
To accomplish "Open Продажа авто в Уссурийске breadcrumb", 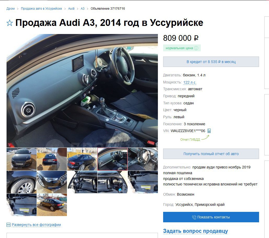I will coord(41,9).
